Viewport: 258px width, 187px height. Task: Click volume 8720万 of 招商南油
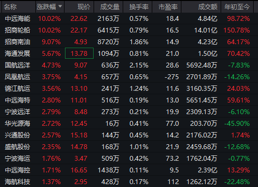tap(108, 42)
